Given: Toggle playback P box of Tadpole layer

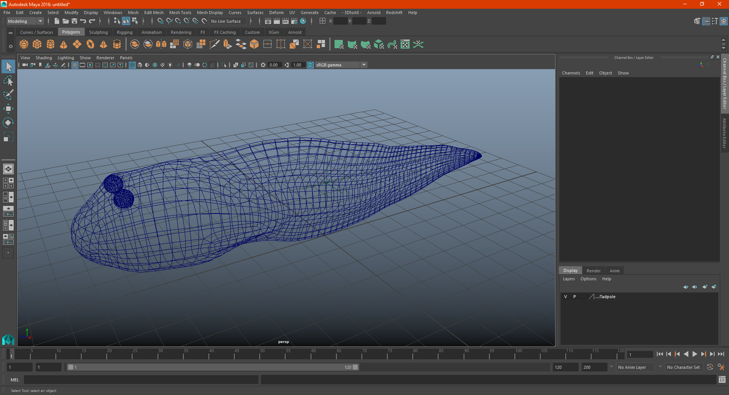Looking at the screenshot, I should tap(574, 297).
